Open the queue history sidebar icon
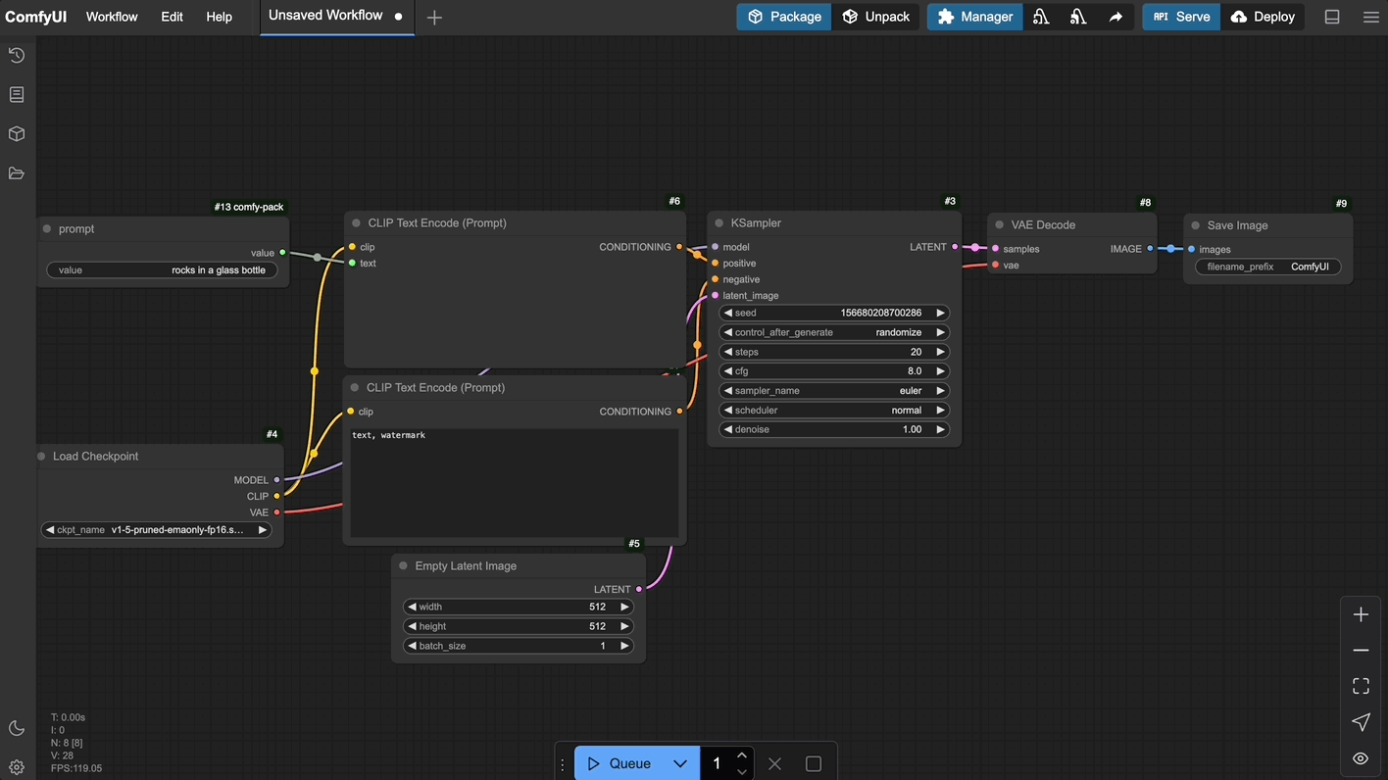Screen dimensions: 1388x780 point(17,56)
